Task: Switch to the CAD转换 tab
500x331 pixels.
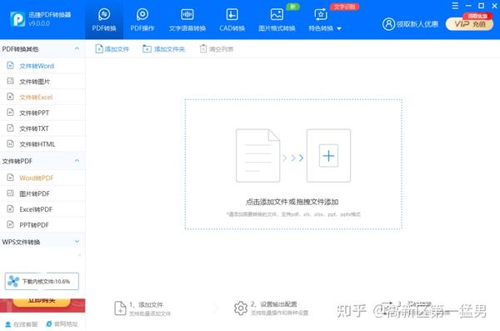Action: (x=232, y=20)
